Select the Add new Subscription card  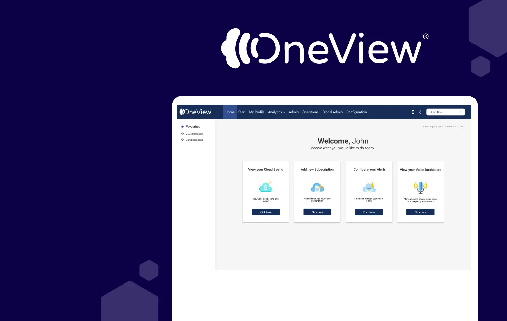point(317,192)
